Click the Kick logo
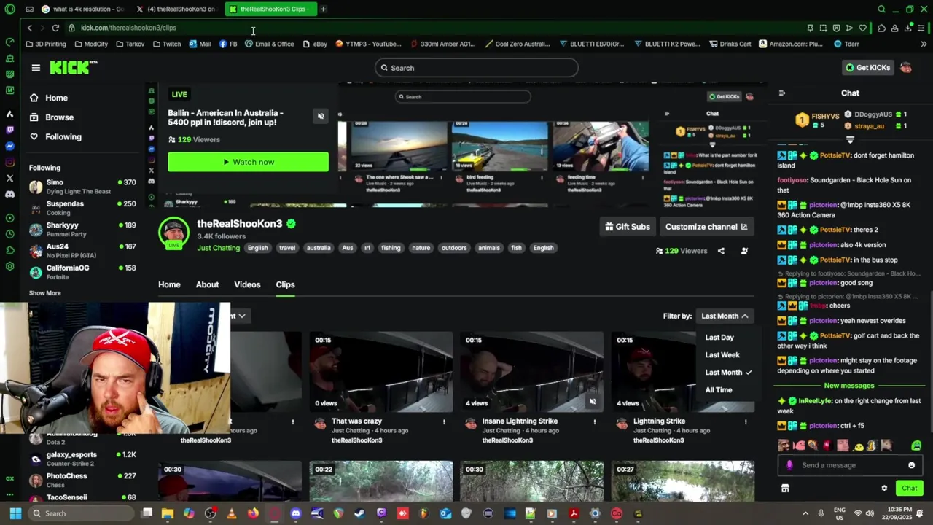Viewport: 933px width, 525px height. pos(73,68)
